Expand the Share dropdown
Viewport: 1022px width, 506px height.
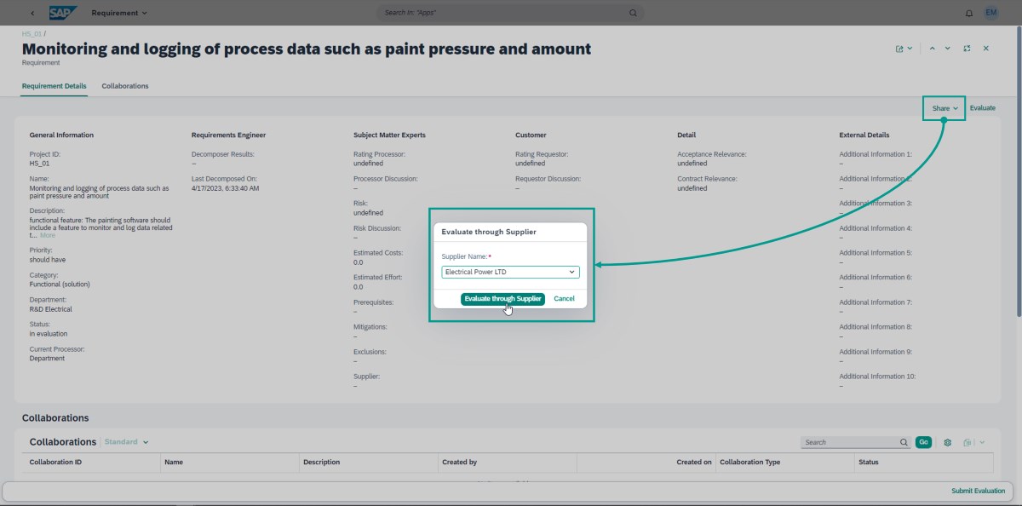pos(945,108)
